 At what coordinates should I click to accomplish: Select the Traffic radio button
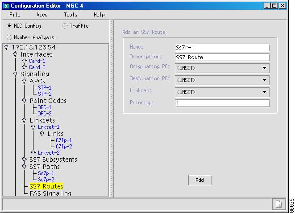65,26
